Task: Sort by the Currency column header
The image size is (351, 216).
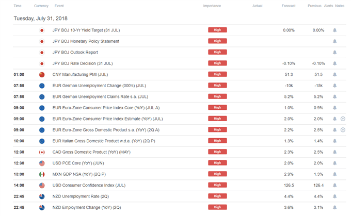Action: (41, 6)
